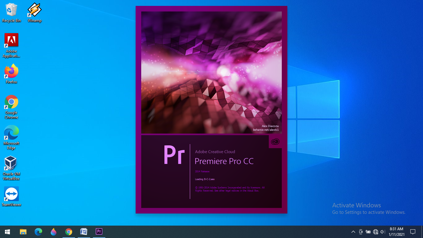Viewport: 423px width, 238px height.
Task: Open the Windows Start menu
Action: (x=7, y=231)
